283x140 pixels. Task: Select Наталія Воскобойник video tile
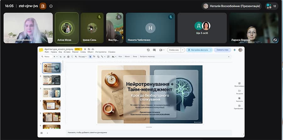click(x=28, y=28)
